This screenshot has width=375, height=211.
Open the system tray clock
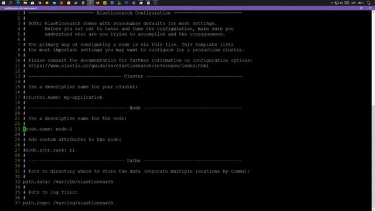coord(361,3)
